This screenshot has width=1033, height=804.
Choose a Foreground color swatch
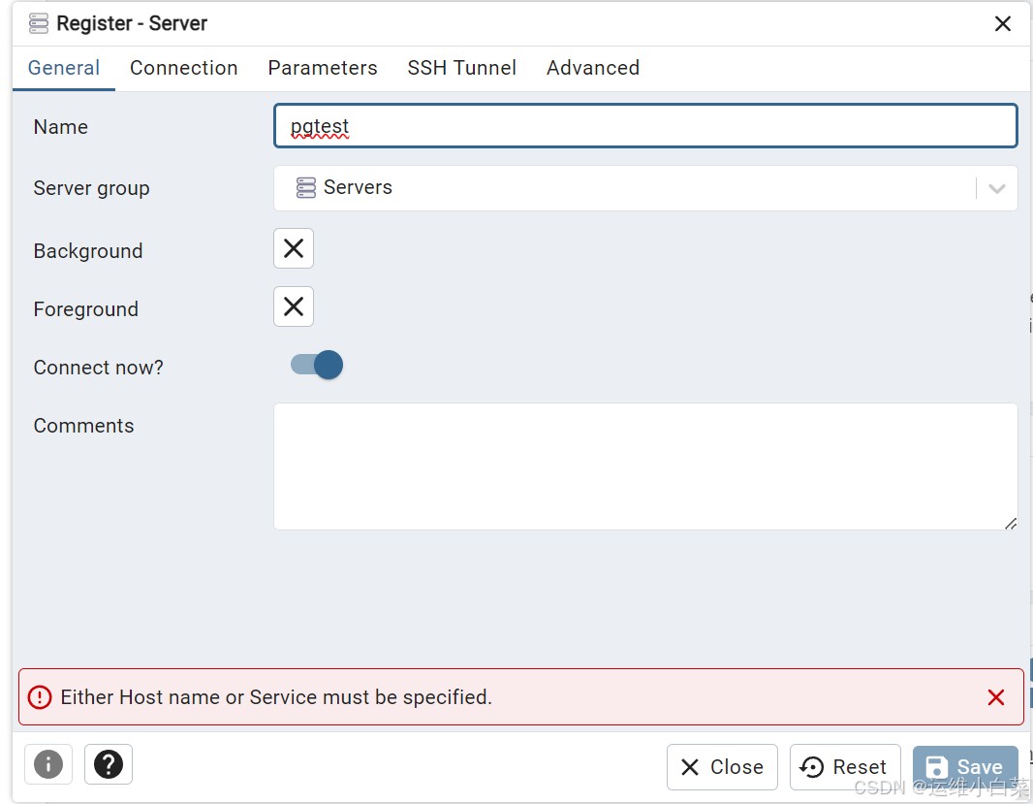point(294,307)
